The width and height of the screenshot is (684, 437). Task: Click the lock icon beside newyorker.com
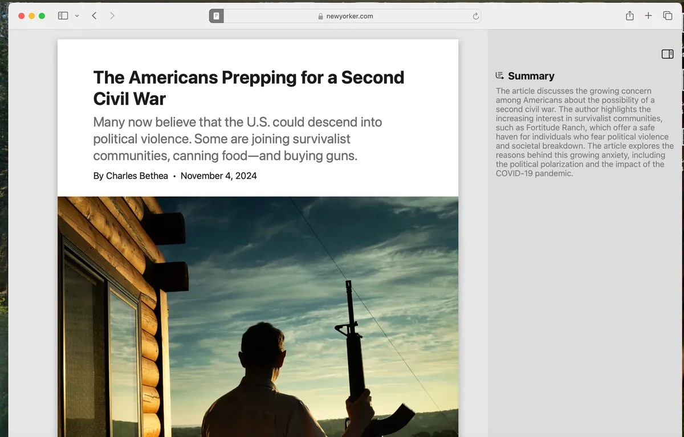320,17
